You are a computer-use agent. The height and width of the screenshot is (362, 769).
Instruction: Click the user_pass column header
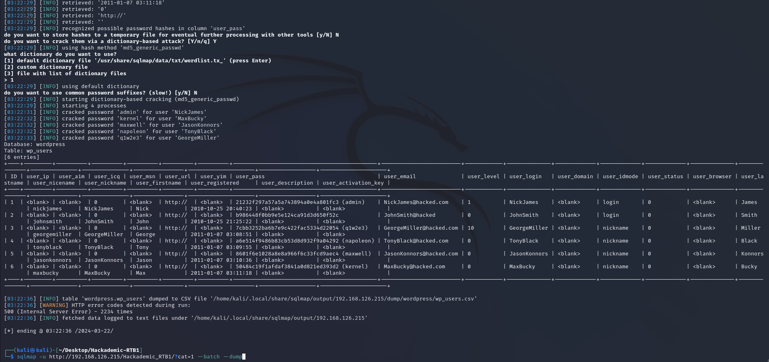[250, 177]
